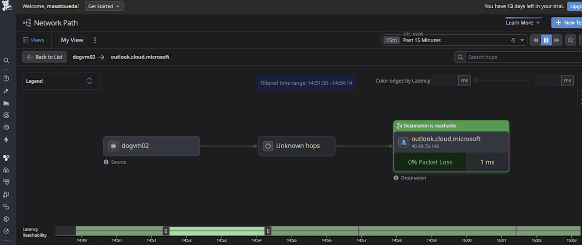Click the New Test button
Image resolution: width=582 pixels, height=245 pixels.
[x=566, y=23]
